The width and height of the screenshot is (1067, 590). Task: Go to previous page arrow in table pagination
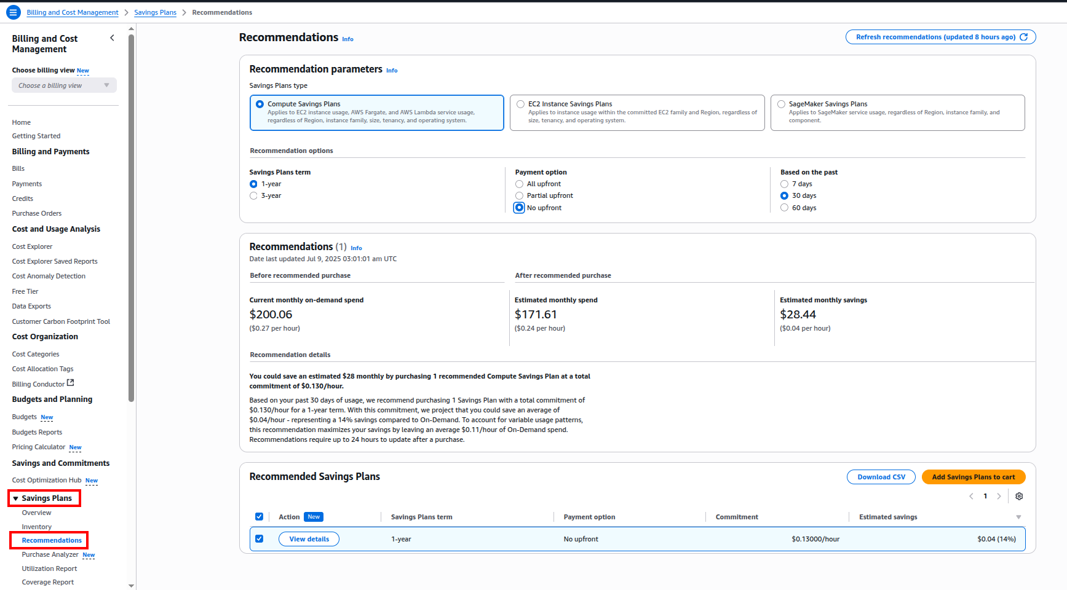point(971,497)
